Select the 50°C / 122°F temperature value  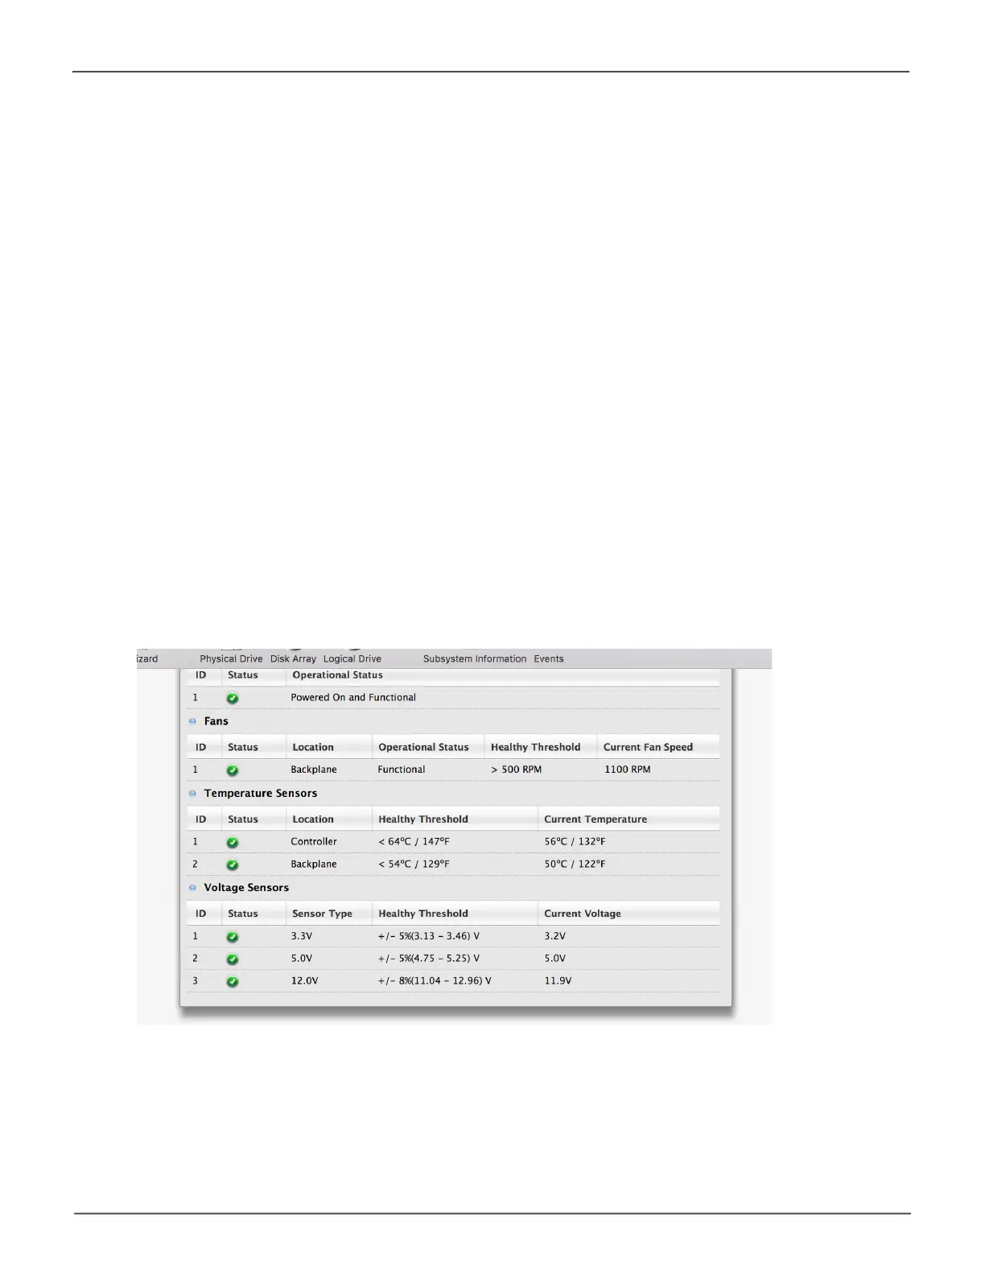coord(575,864)
